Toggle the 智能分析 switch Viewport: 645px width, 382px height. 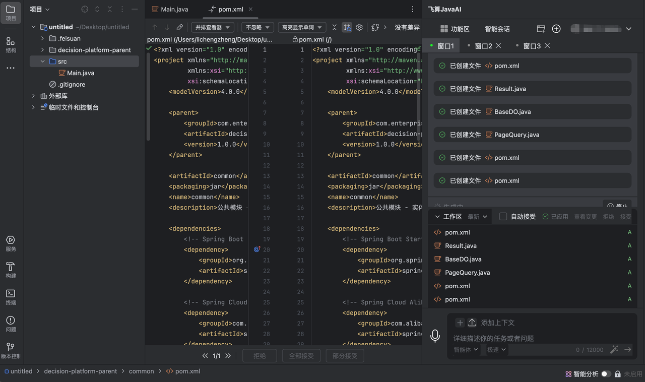(x=606, y=374)
